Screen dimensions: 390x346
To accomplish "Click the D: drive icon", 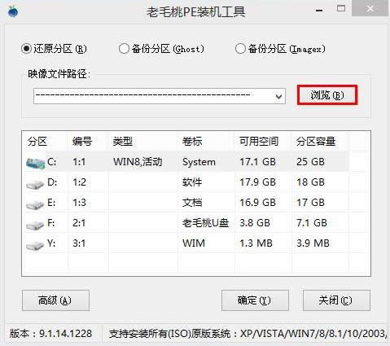I will [x=35, y=185].
